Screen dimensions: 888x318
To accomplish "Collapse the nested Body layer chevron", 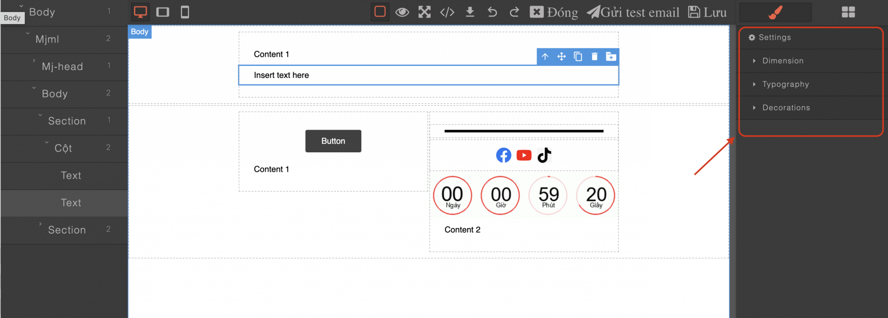I will (34, 88).
